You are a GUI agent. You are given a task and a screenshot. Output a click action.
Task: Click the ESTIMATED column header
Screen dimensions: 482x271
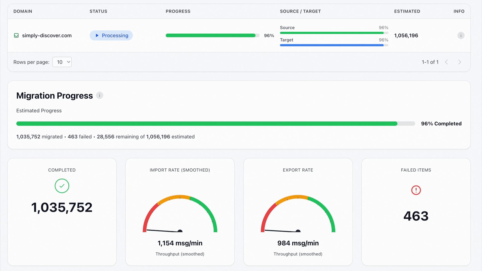407,11
